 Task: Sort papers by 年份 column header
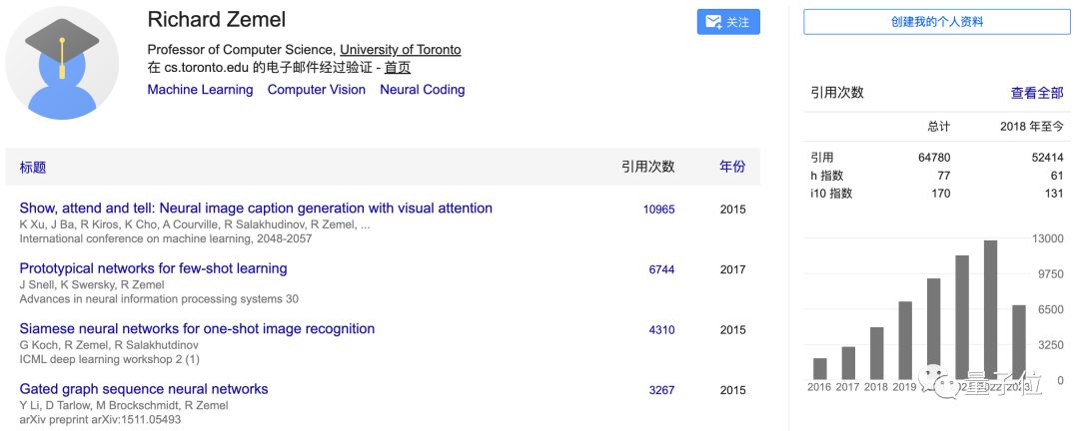[732, 167]
